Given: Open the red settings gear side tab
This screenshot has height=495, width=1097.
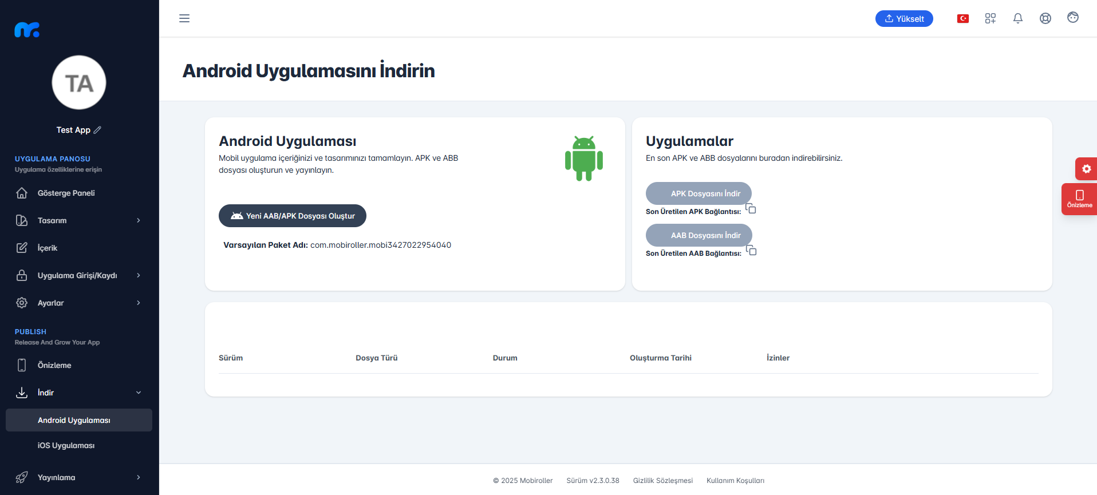Looking at the screenshot, I should point(1086,169).
